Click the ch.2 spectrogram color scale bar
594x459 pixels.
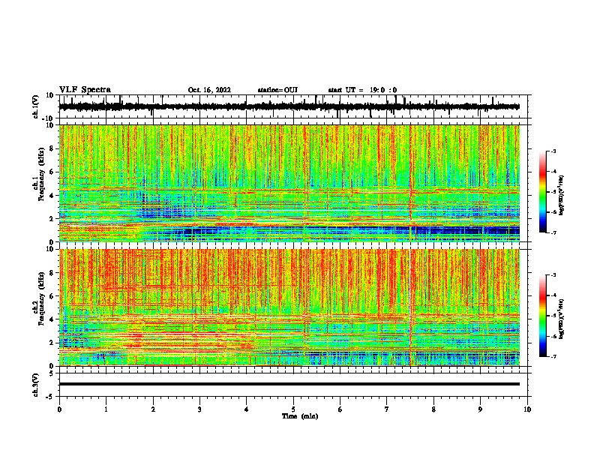tap(542, 316)
